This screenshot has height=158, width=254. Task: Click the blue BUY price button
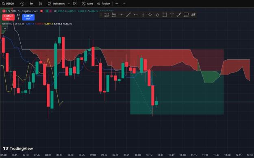click(x=28, y=17)
